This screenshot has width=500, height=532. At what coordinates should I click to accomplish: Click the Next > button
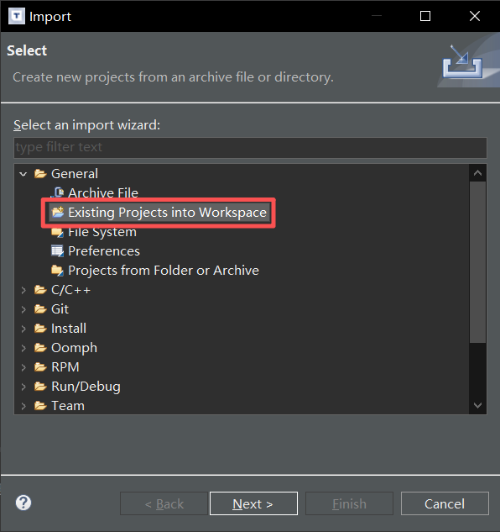click(x=253, y=503)
